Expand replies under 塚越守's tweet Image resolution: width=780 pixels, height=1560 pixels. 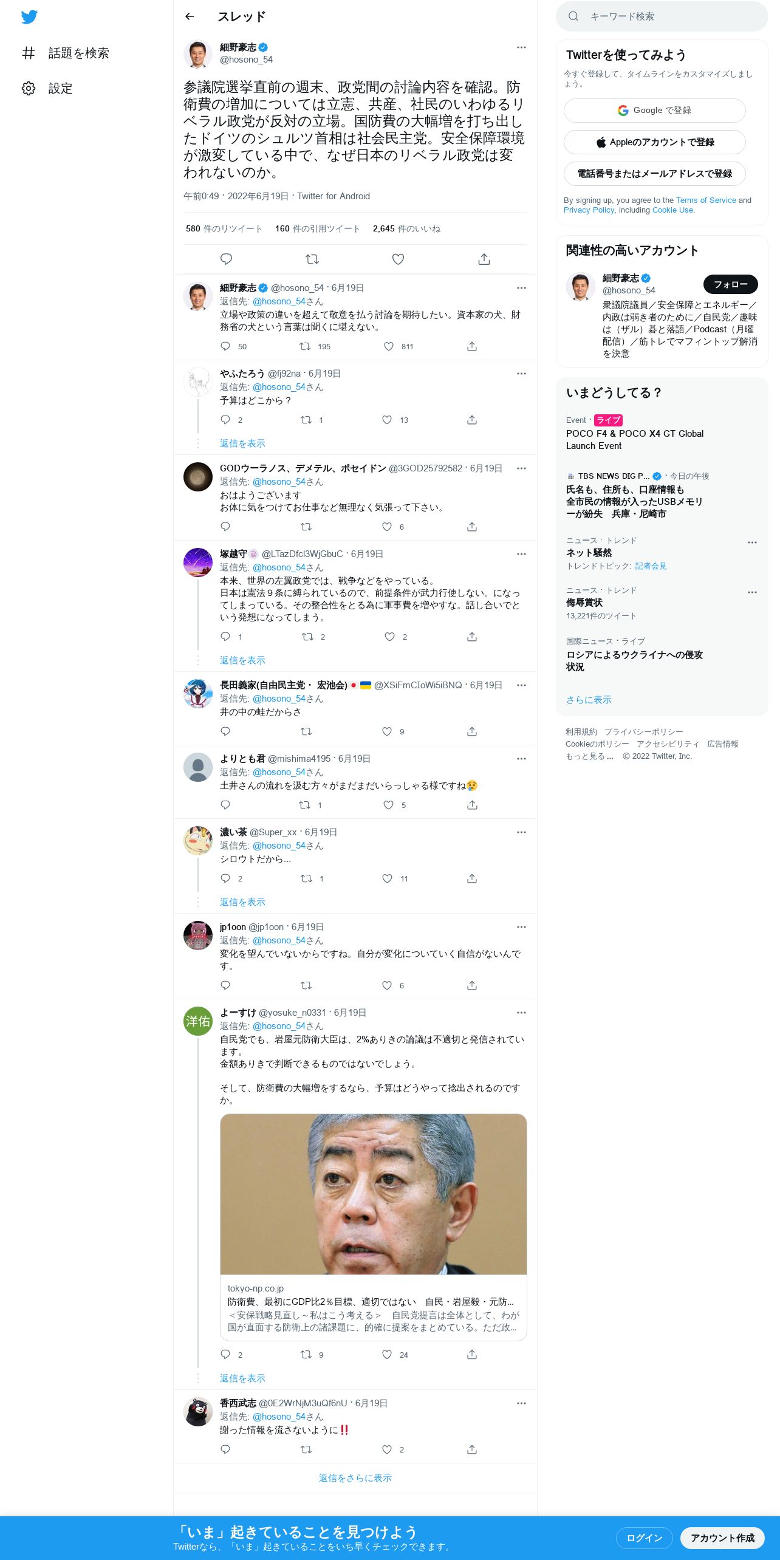242,660
